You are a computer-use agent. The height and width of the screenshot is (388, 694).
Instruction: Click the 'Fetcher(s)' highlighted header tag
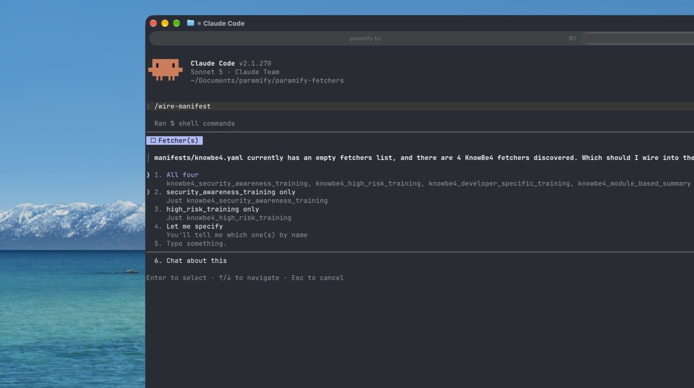pos(175,141)
